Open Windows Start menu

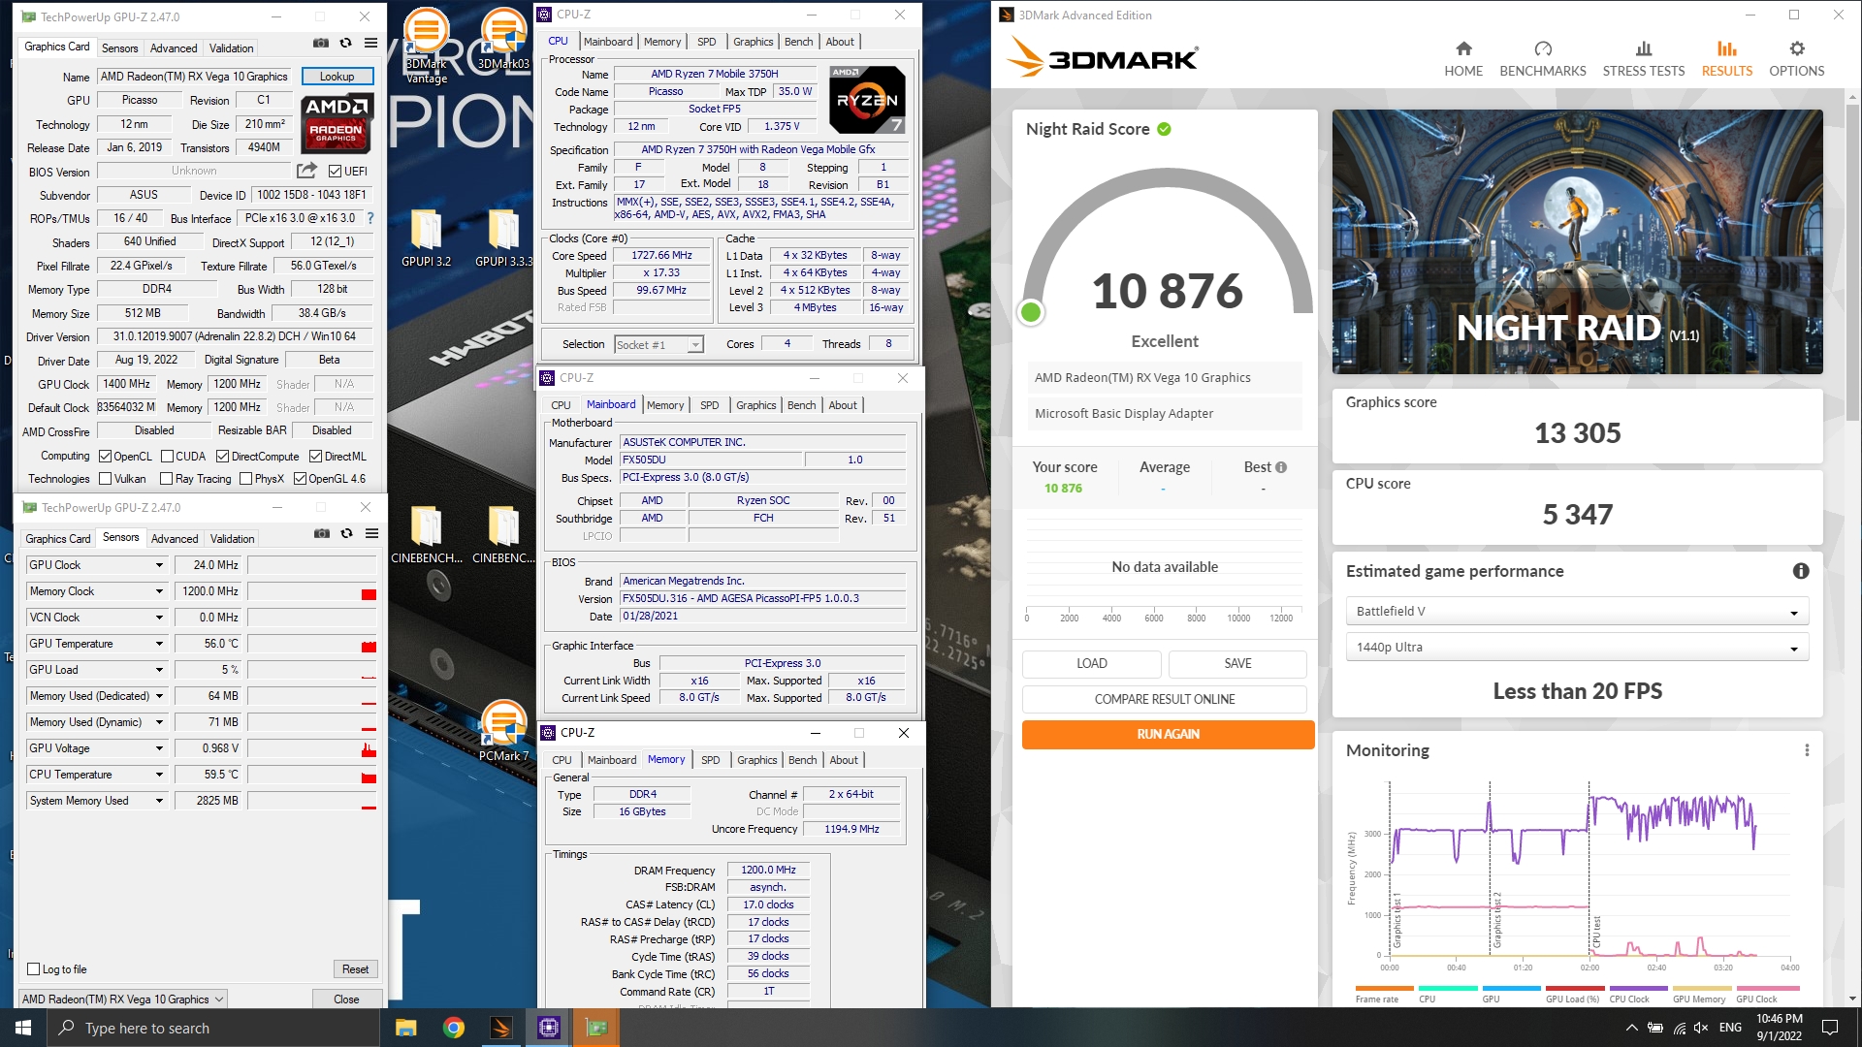[23, 1028]
